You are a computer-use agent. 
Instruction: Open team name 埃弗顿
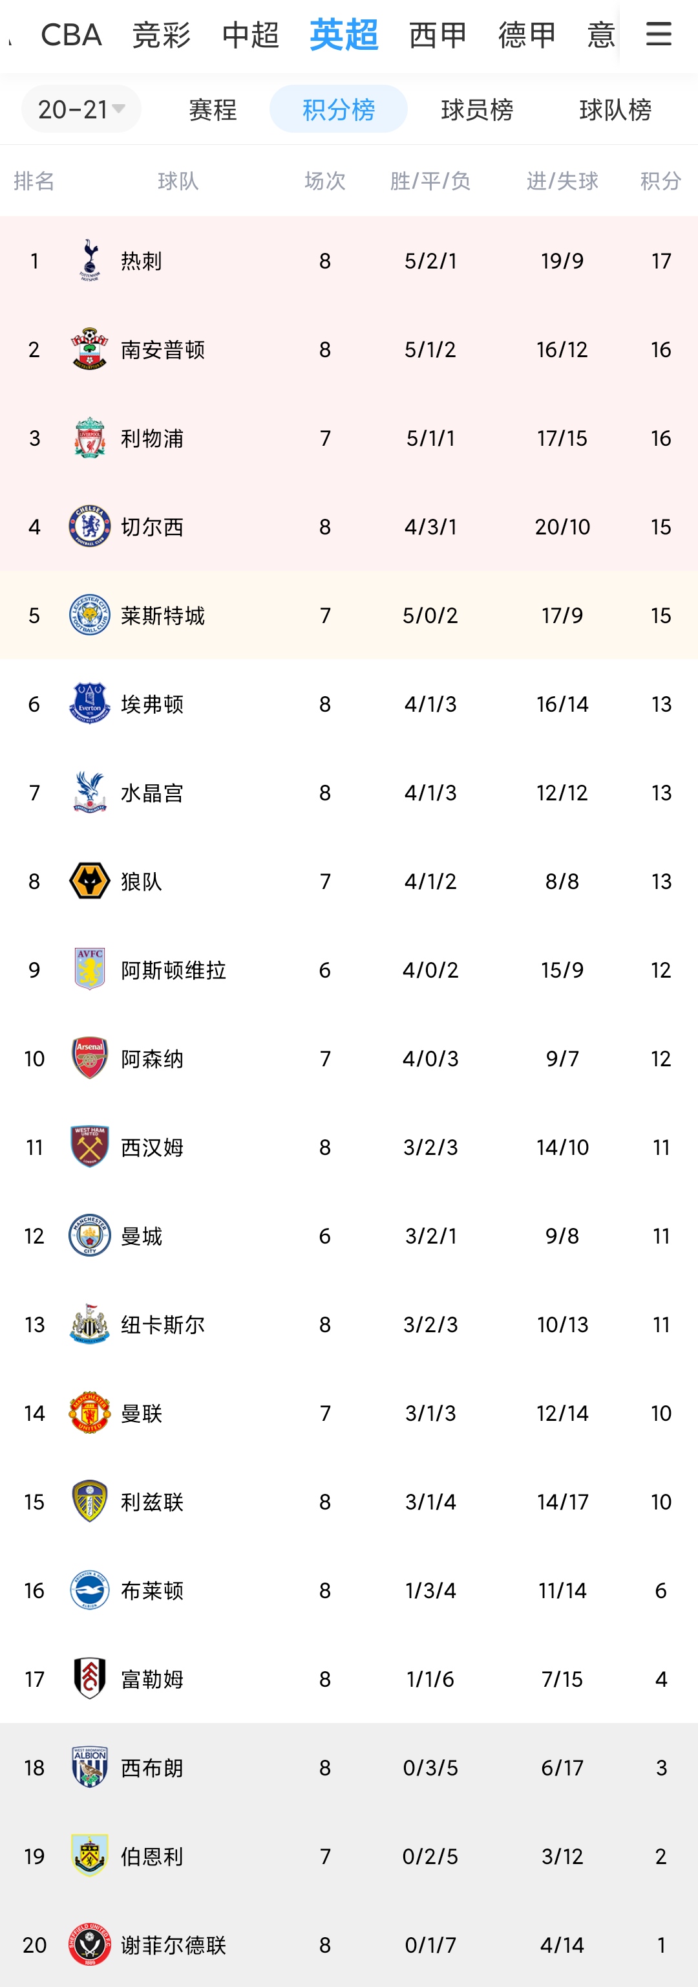(x=152, y=703)
